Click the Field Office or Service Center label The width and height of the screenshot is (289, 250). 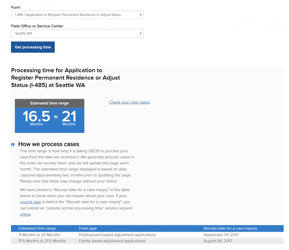[x=37, y=26]
